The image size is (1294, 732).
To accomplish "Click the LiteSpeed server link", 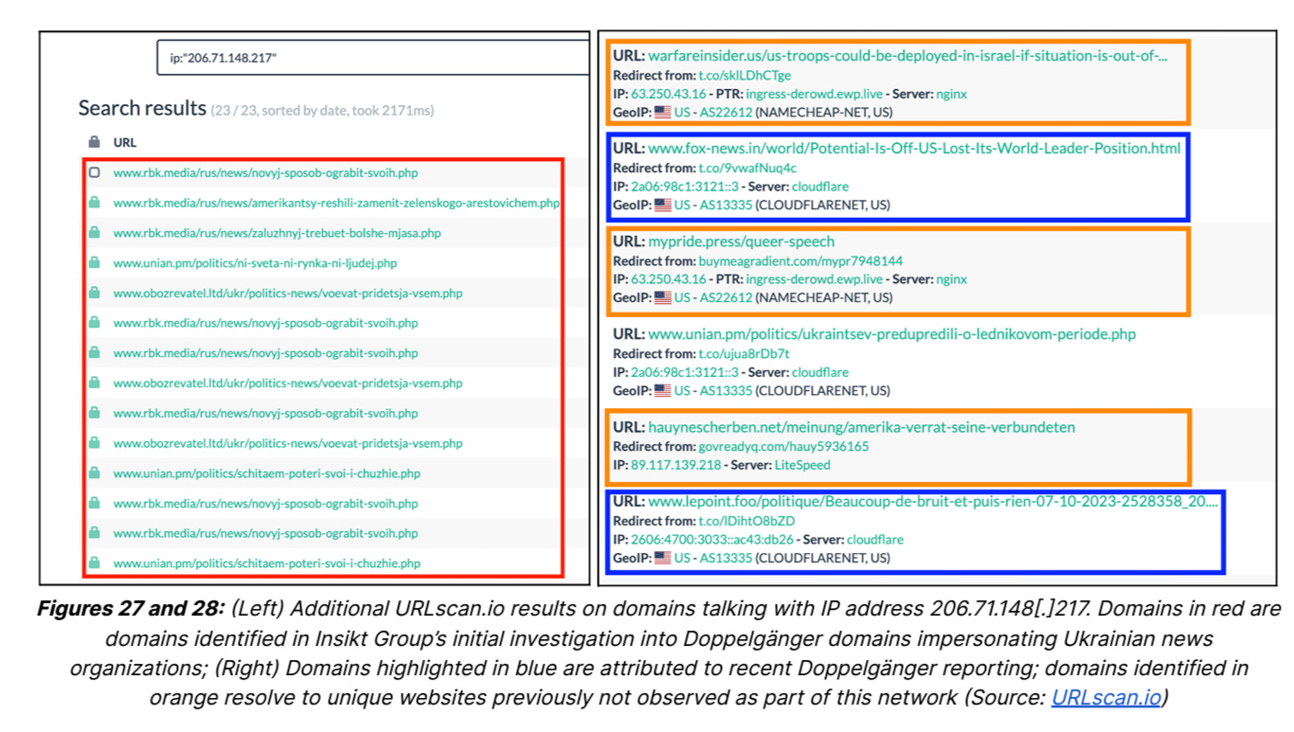I will [x=802, y=465].
